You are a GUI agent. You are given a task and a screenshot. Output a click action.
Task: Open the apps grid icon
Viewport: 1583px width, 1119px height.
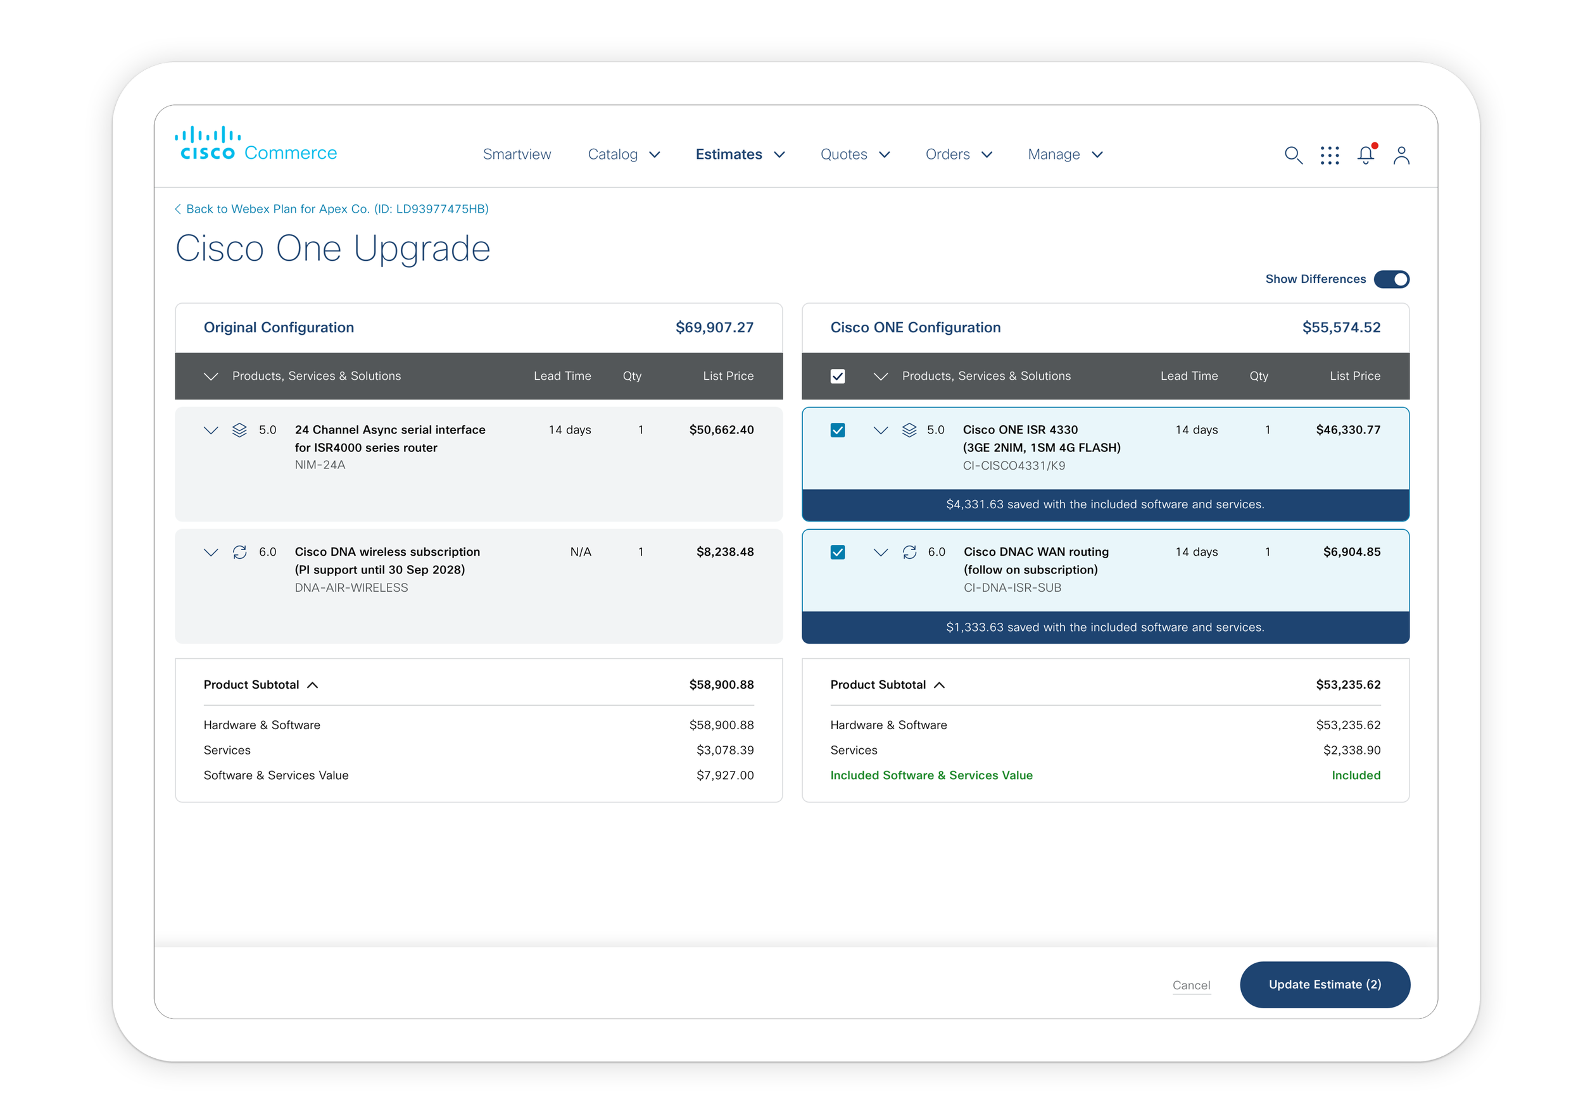coord(1329,155)
